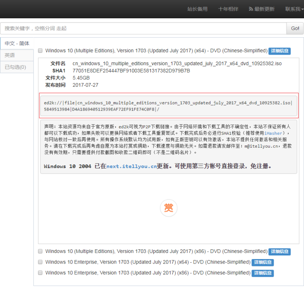This screenshot has width=304, height=287.
Task: Open 十年相伴 in top navigation
Action: tap(228, 9)
